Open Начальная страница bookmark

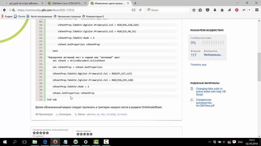pos(67,16)
